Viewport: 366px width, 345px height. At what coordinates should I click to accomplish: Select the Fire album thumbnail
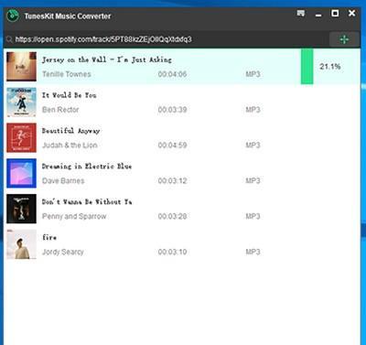coord(21,244)
